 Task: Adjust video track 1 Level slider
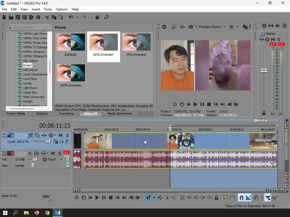click(48, 142)
